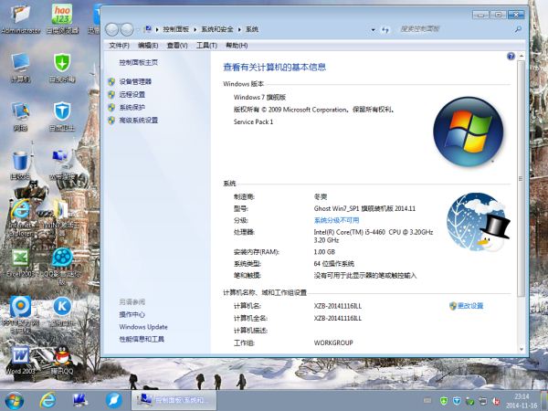The image size is (548, 411).
Task: Launch Word 2003 desktop shortcut
Action: point(20,360)
